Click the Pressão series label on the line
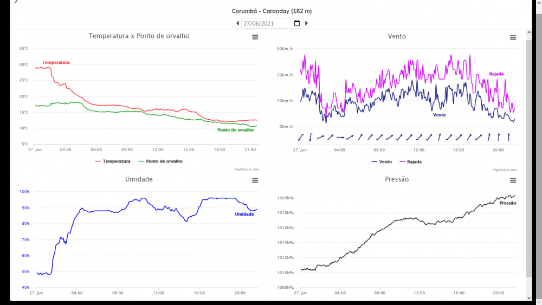 (507, 203)
